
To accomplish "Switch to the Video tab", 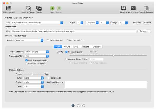I will point(58,47).
